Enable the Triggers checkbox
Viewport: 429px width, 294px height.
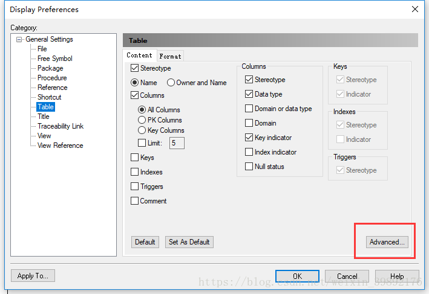[x=134, y=186]
